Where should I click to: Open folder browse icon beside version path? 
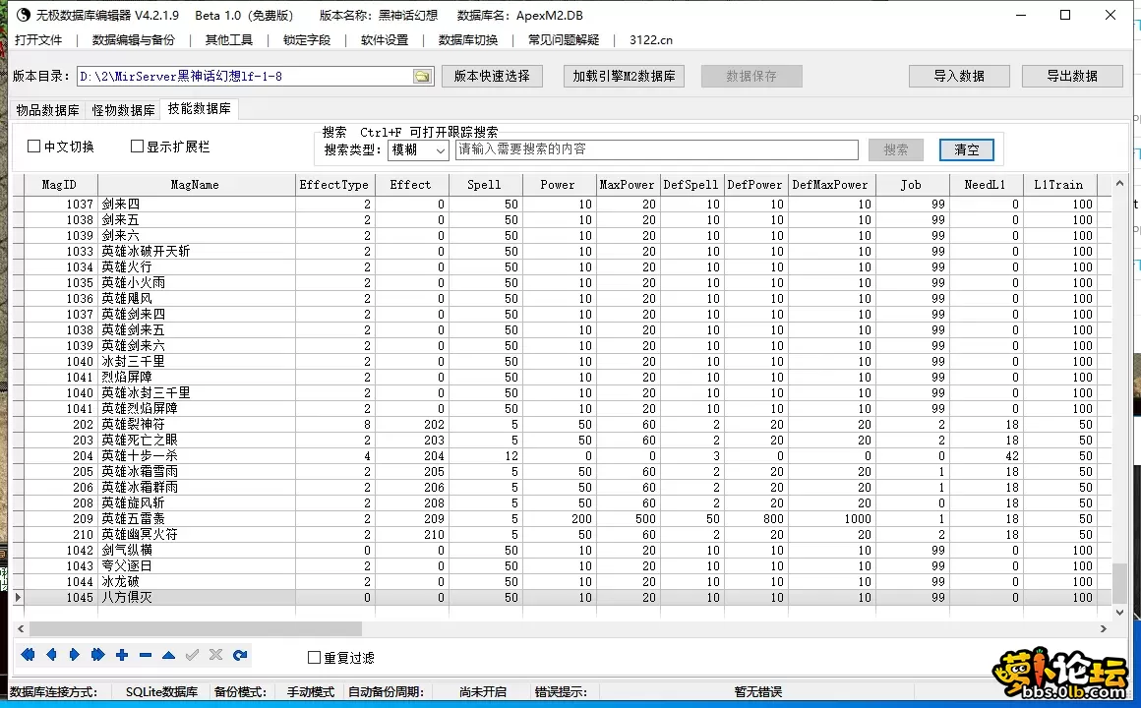click(422, 77)
